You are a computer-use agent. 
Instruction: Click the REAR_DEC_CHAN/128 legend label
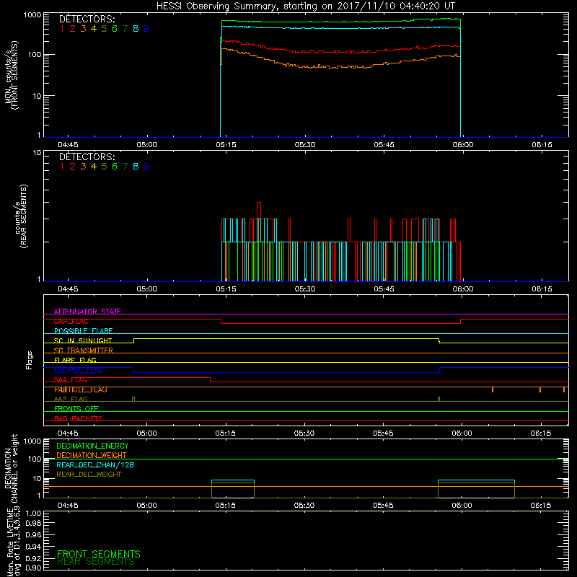[95, 465]
